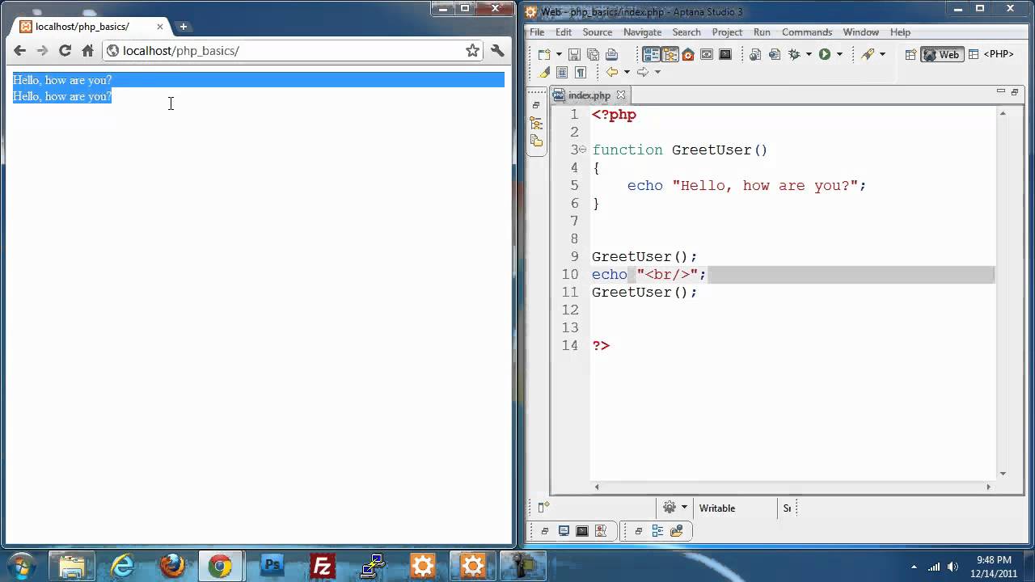Click the External Tools pencil icon
This screenshot has height=582, width=1035.
pos(868,55)
